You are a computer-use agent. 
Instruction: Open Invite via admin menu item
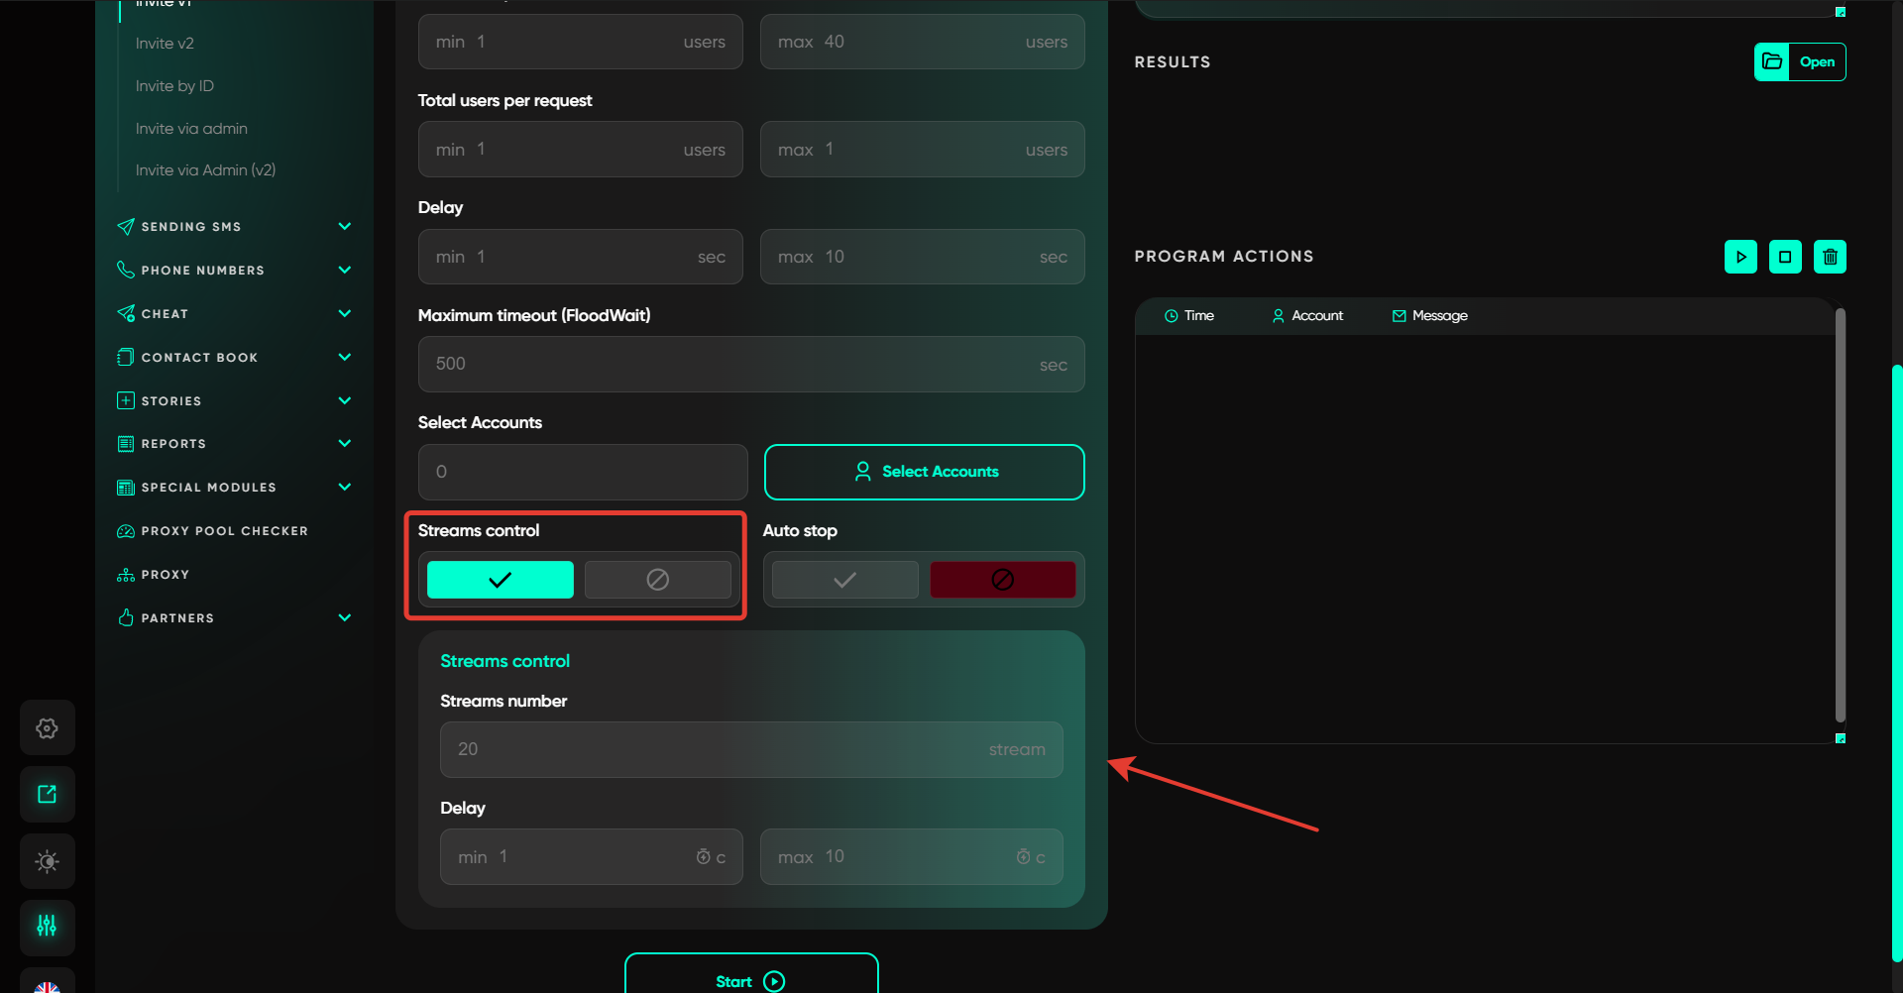[x=191, y=129]
